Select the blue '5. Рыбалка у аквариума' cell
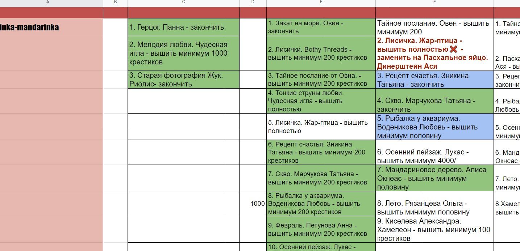The width and height of the screenshot is (520, 251). click(434, 127)
